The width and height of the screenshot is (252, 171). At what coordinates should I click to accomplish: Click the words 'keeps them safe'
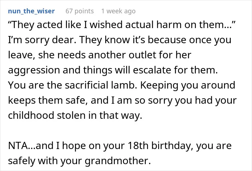point(48,100)
